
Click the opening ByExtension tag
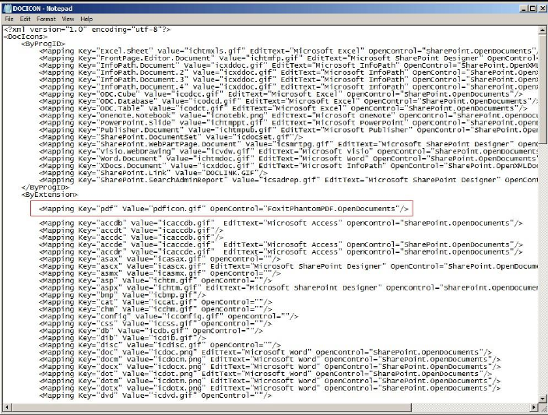50,195
